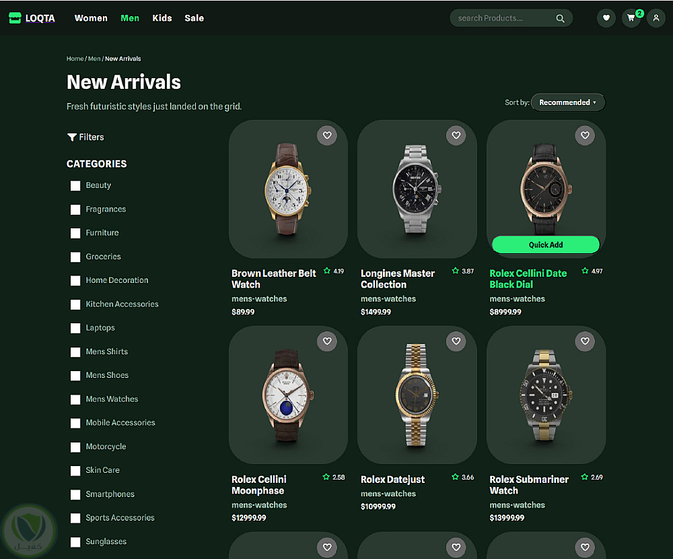The height and width of the screenshot is (559, 673).
Task: Open Longines Master Collection title link
Action: pos(398,279)
